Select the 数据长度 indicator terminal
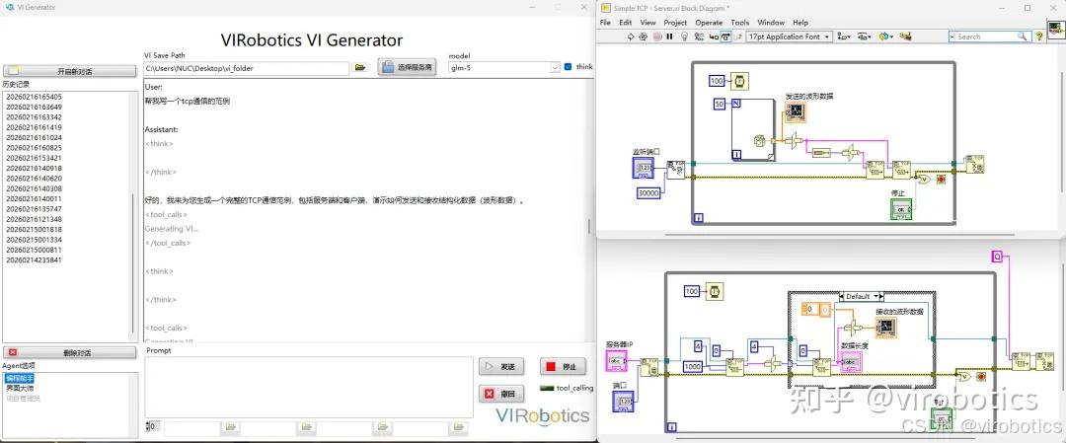Viewport: 1066px width, 443px height. point(851,362)
